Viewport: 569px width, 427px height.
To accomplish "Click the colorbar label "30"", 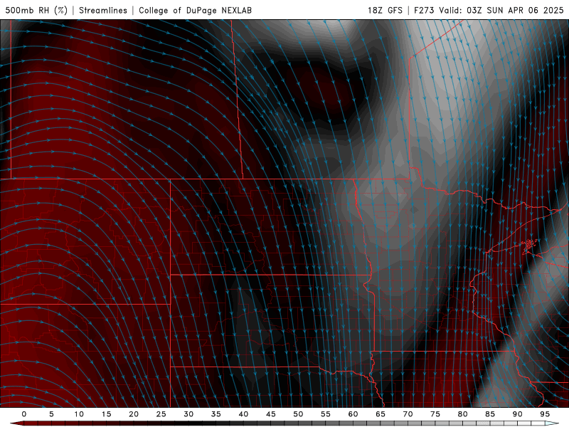I will 188,414.
